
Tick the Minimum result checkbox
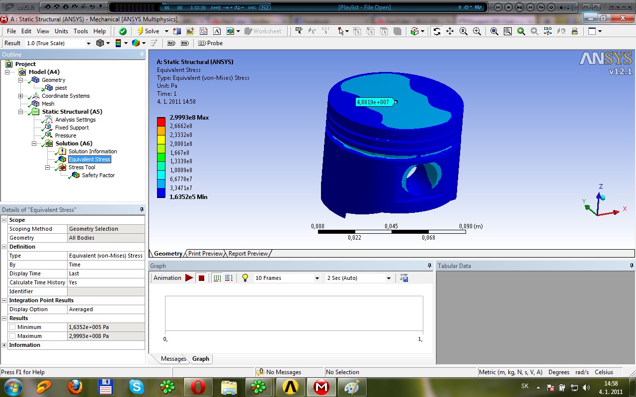[12, 327]
